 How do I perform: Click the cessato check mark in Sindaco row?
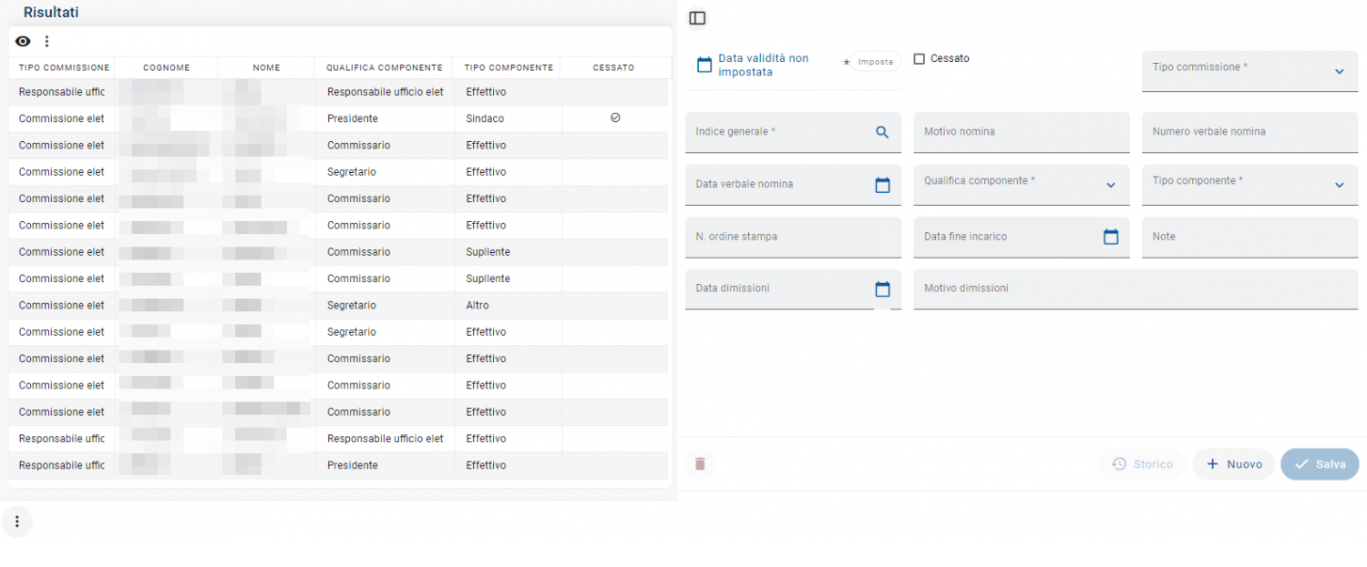[x=615, y=118]
